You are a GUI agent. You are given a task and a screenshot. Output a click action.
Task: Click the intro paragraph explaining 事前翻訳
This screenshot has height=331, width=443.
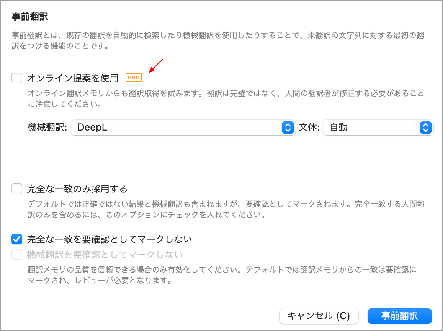(217, 41)
